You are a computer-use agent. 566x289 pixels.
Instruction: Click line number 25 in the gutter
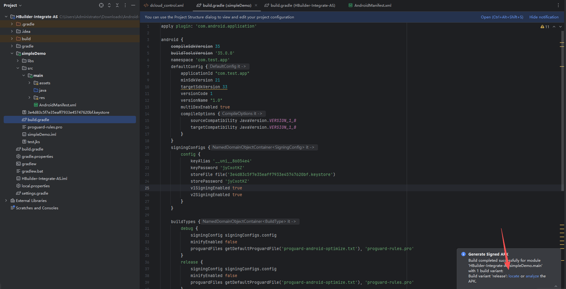tap(147, 188)
